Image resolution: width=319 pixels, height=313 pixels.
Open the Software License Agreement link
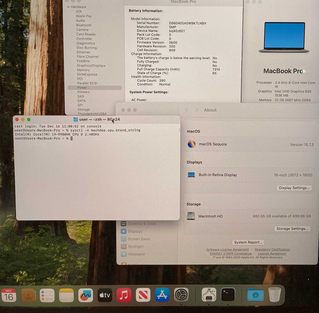[227, 250]
